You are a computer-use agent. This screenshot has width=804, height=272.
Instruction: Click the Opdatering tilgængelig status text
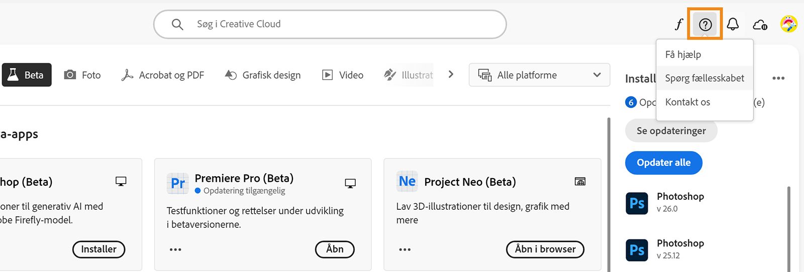point(244,191)
